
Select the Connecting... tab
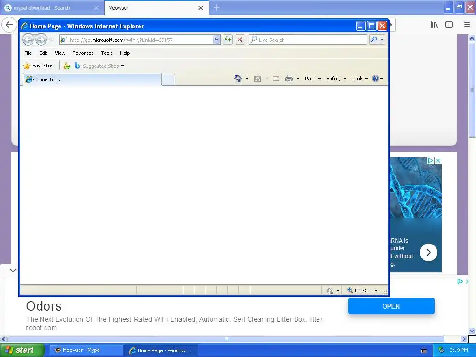[92, 79]
